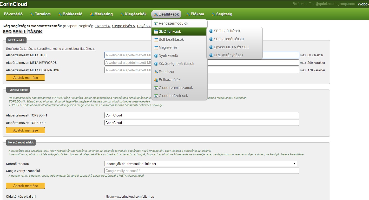Image resolution: width=369 pixels, height=200 pixels.
Task: Click the Fiókom menu tools icon
Action: point(188,14)
